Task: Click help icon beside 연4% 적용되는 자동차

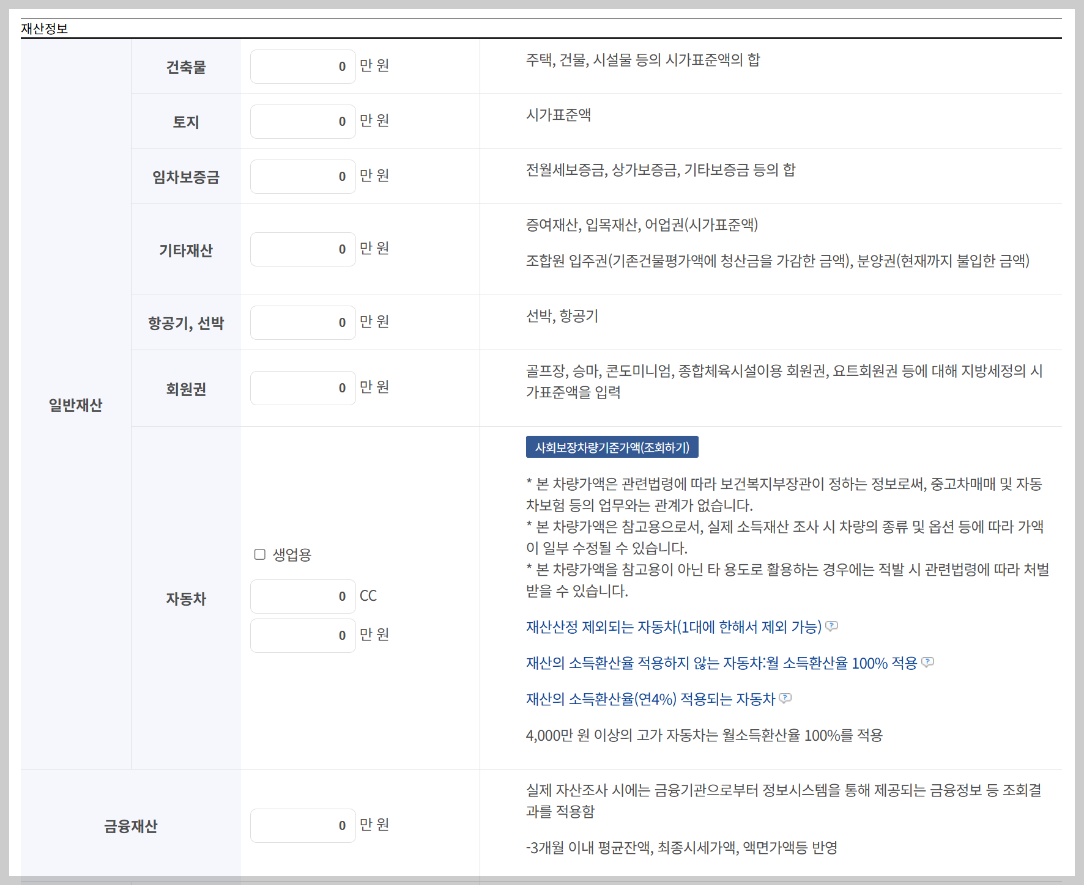Action: coord(785,698)
